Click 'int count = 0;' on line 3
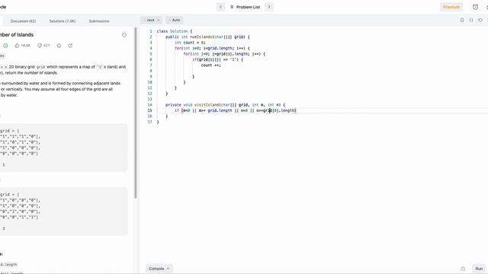The height and width of the screenshot is (274, 488). click(190, 43)
